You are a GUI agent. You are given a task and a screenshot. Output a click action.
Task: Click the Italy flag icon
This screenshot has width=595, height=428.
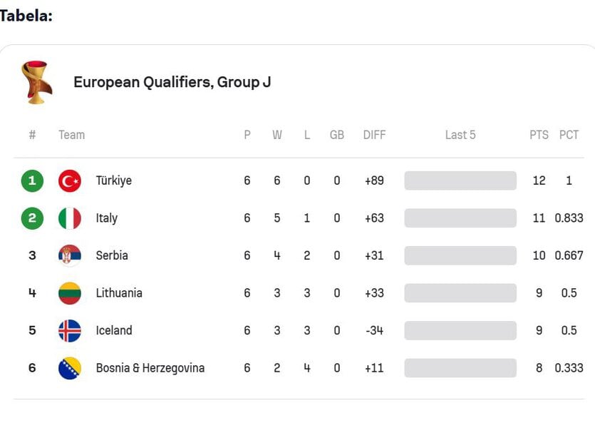(70, 218)
